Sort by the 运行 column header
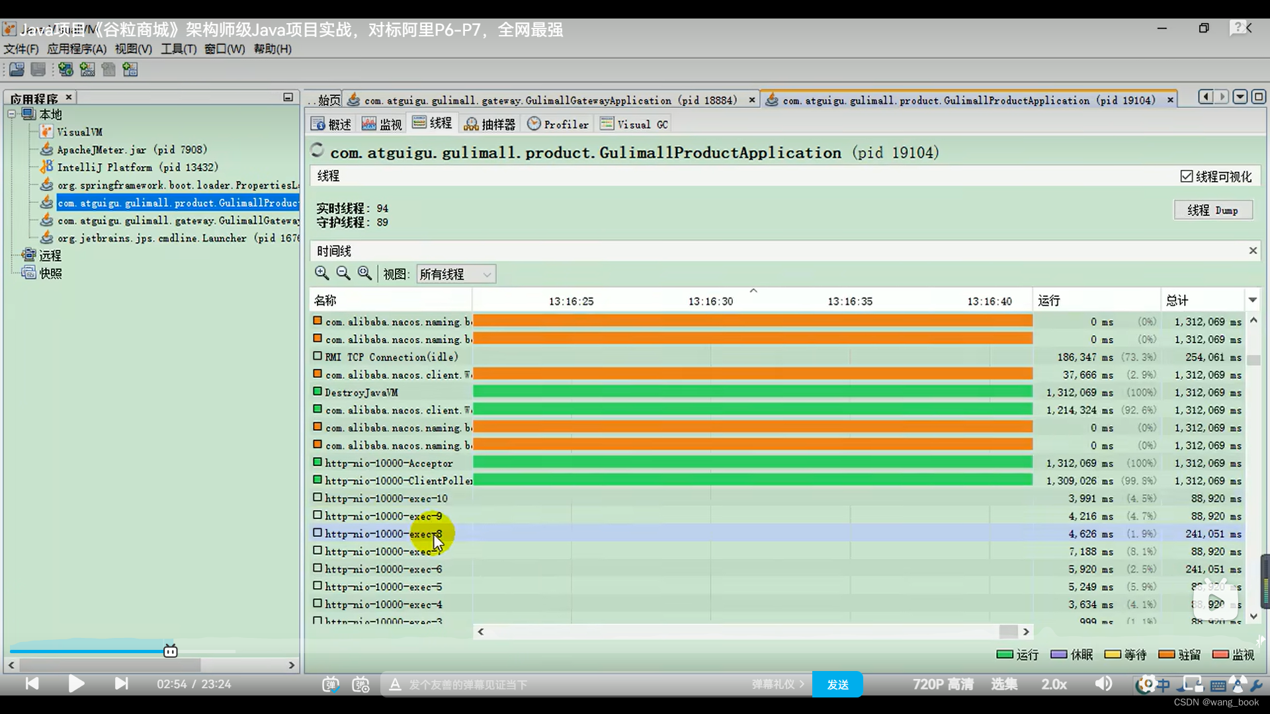 [x=1096, y=300]
